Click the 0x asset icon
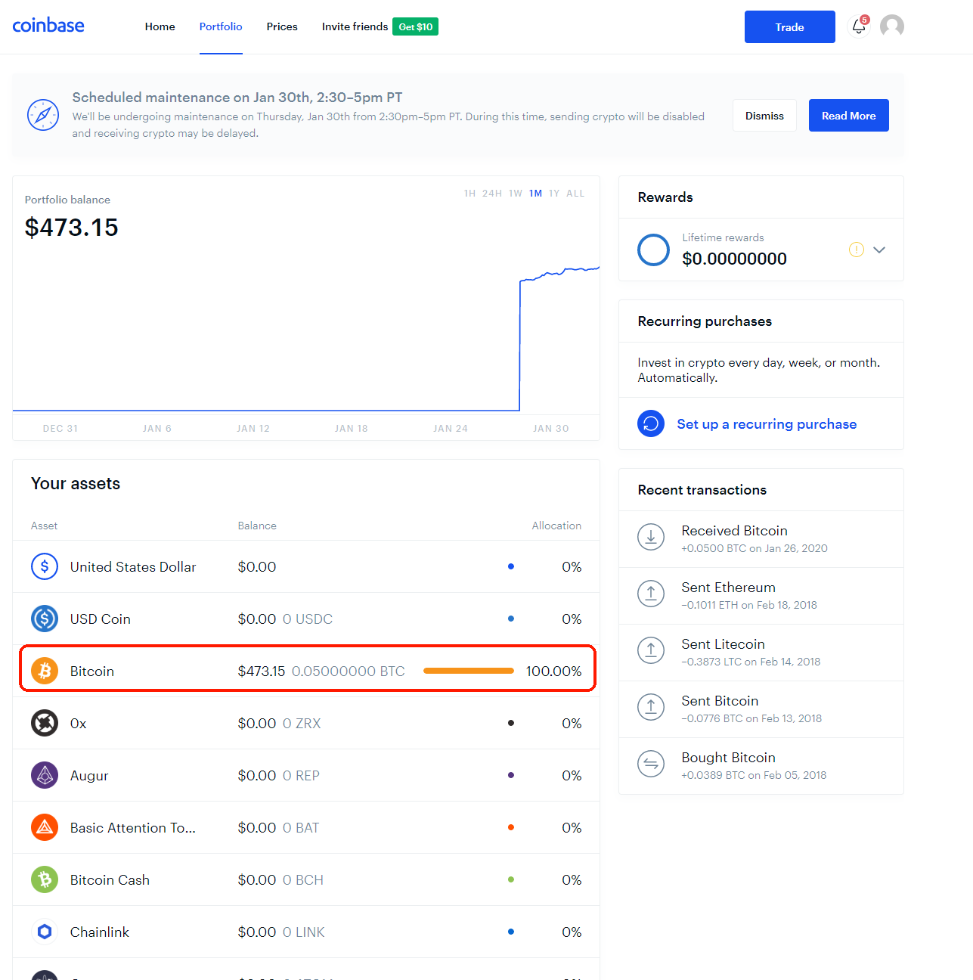This screenshot has width=973, height=980. (x=45, y=723)
